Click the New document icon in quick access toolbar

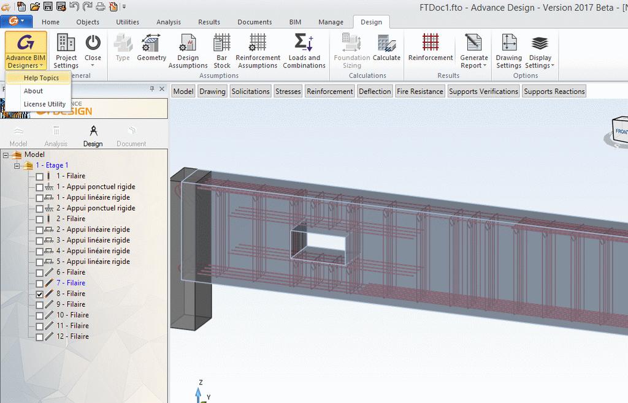tap(21, 6)
